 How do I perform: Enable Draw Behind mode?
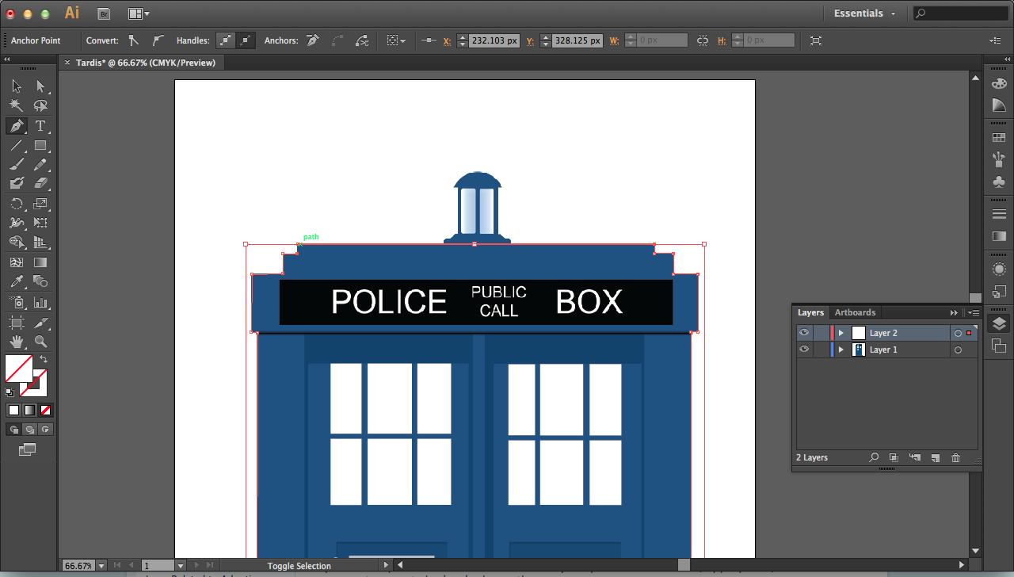point(29,429)
